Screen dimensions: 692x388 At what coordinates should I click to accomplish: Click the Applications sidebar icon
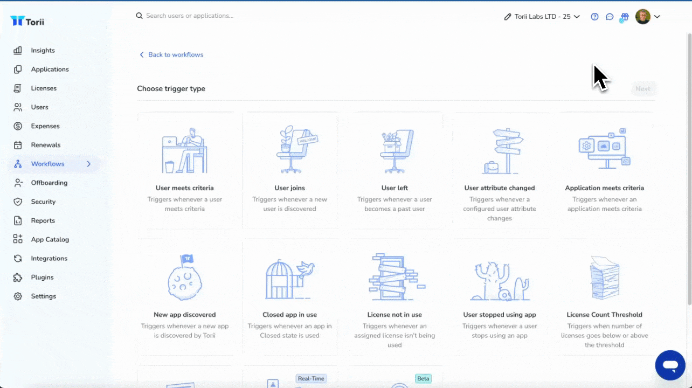tap(18, 69)
